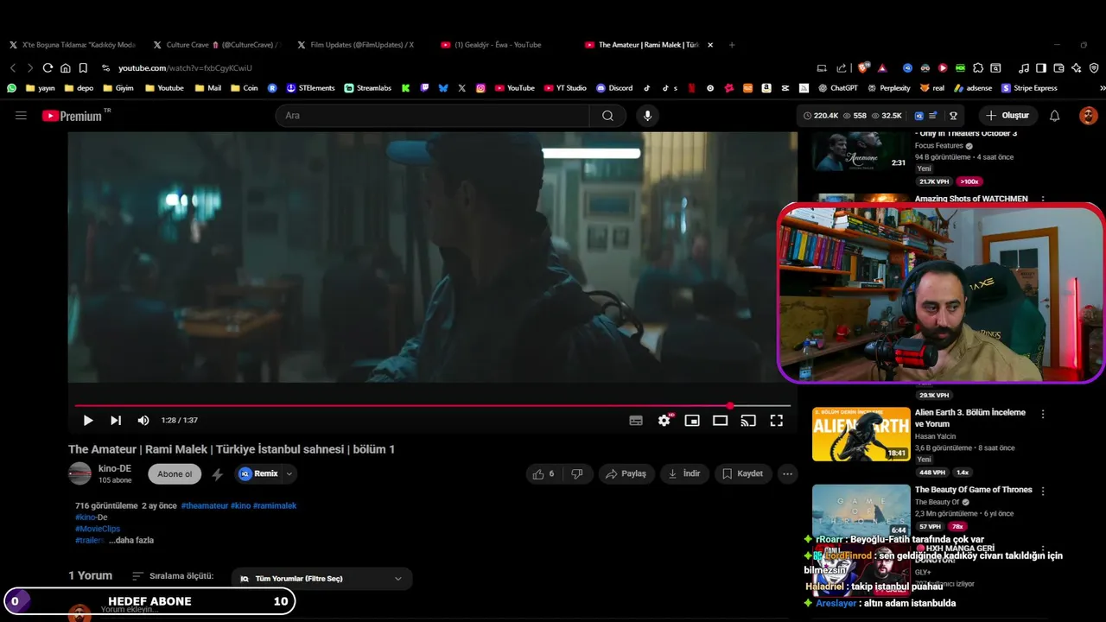Enter fullscreen mode in the player

[777, 421]
